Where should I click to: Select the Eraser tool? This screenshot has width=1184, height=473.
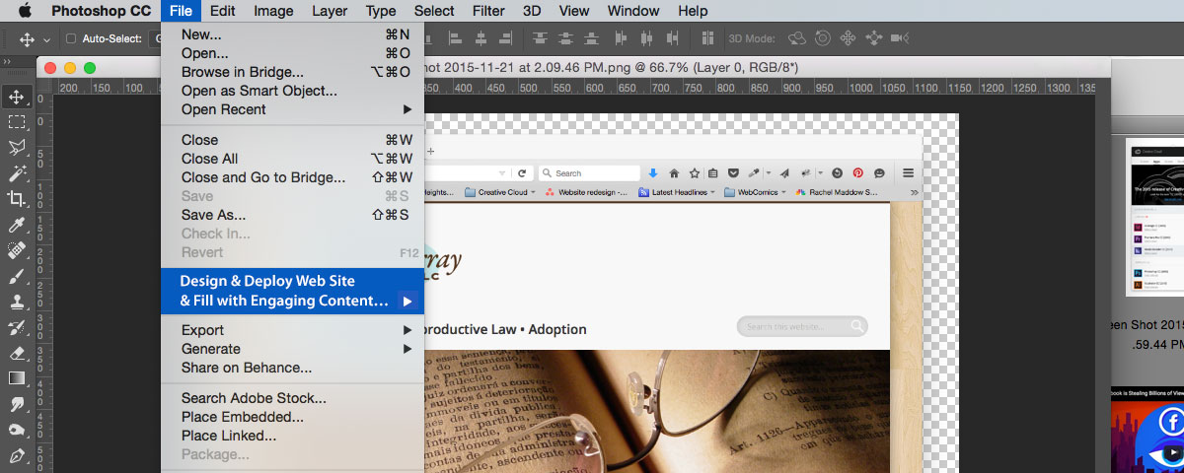17,353
